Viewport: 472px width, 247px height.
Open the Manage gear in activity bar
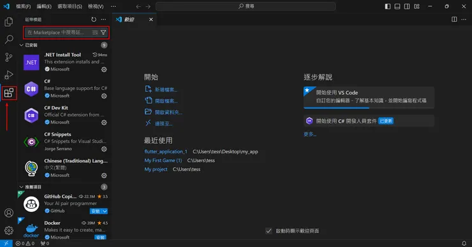click(9, 230)
